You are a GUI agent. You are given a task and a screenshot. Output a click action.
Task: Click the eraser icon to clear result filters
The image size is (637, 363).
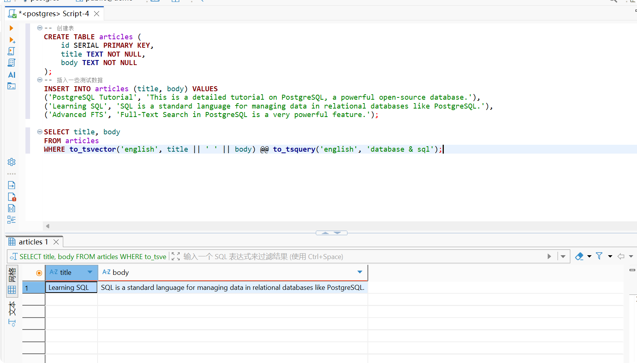click(579, 256)
